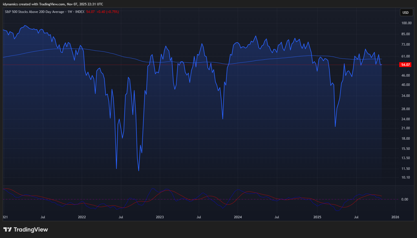Click the 0.00 label on the indicator scale
The width and height of the screenshot is (417, 238).
[405, 199]
